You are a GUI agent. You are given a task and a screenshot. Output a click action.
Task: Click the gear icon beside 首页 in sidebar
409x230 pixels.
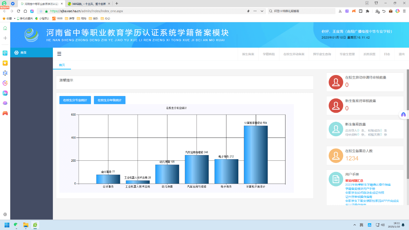click(x=16, y=53)
